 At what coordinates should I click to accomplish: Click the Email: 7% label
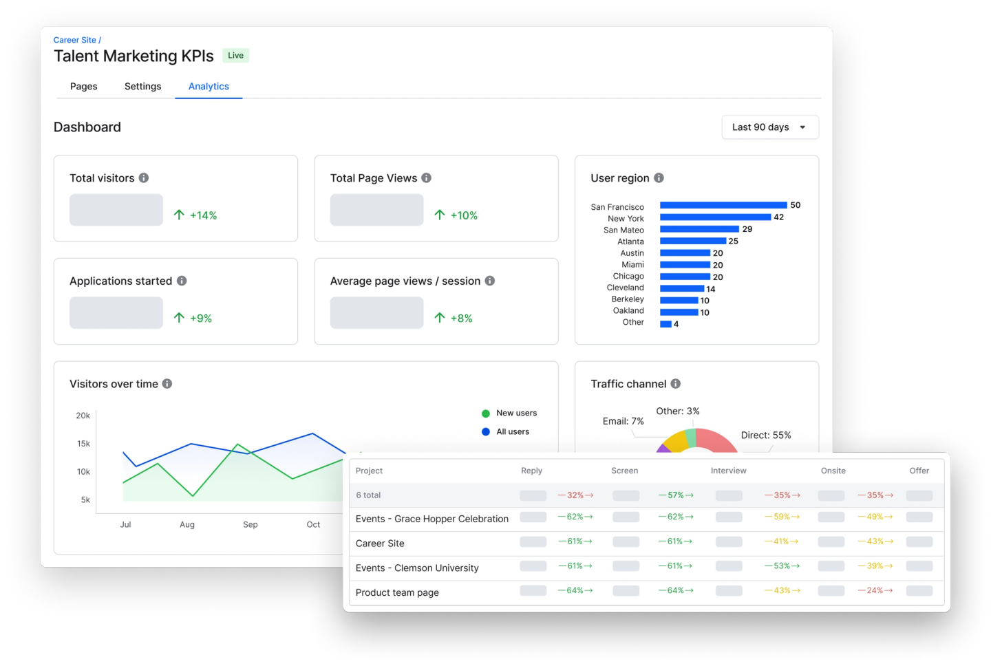click(624, 421)
